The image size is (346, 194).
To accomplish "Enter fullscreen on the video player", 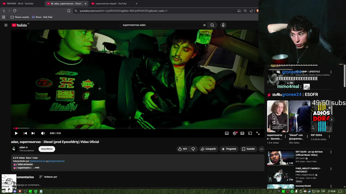I will click(x=258, y=133).
